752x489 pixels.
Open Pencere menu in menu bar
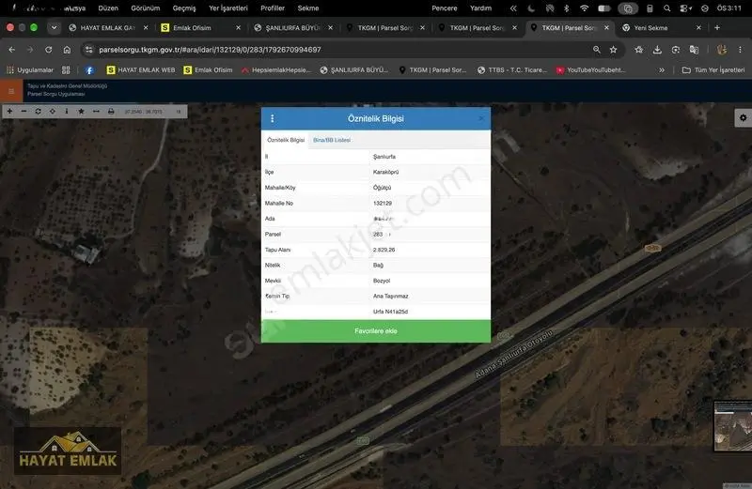[x=444, y=8]
